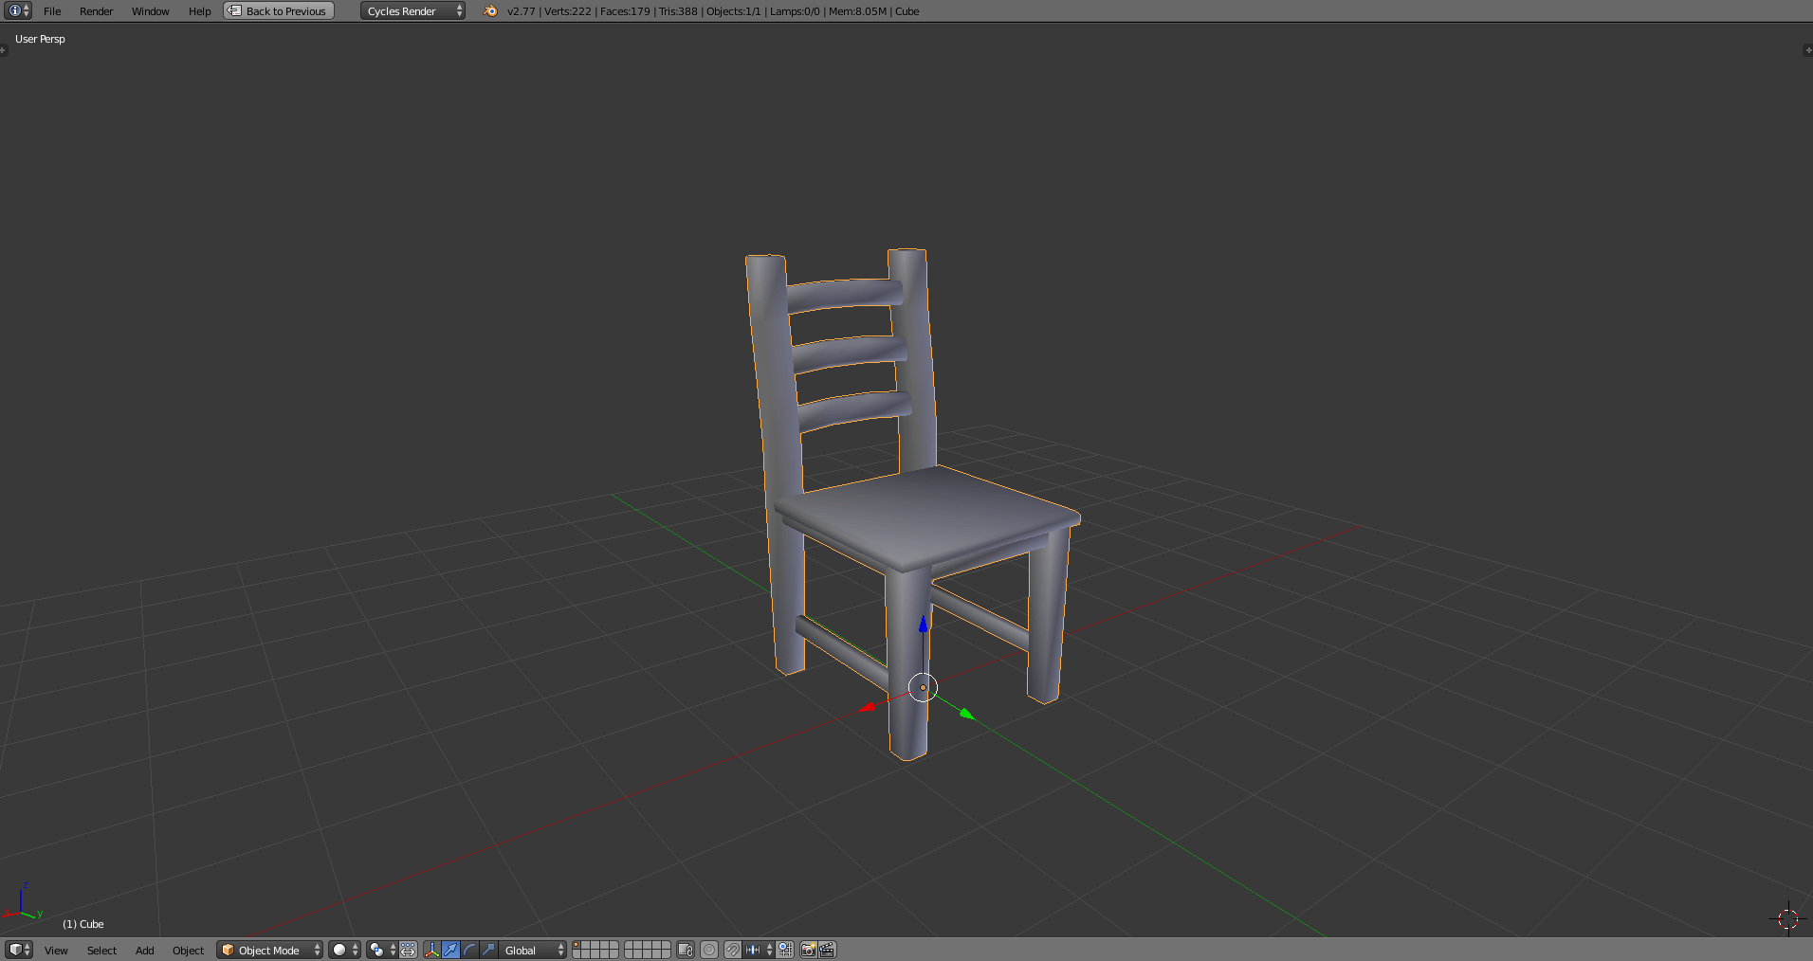Open the Object Mode dropdown
Screen dimensions: 1813x961
(x=269, y=950)
